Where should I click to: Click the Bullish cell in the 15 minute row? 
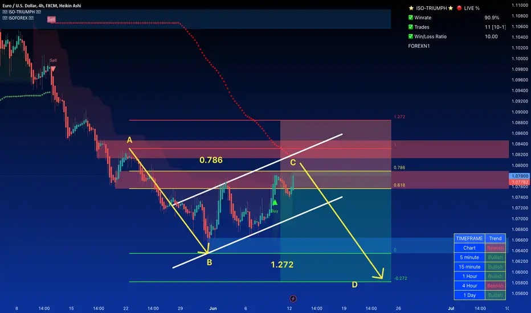coord(495,267)
